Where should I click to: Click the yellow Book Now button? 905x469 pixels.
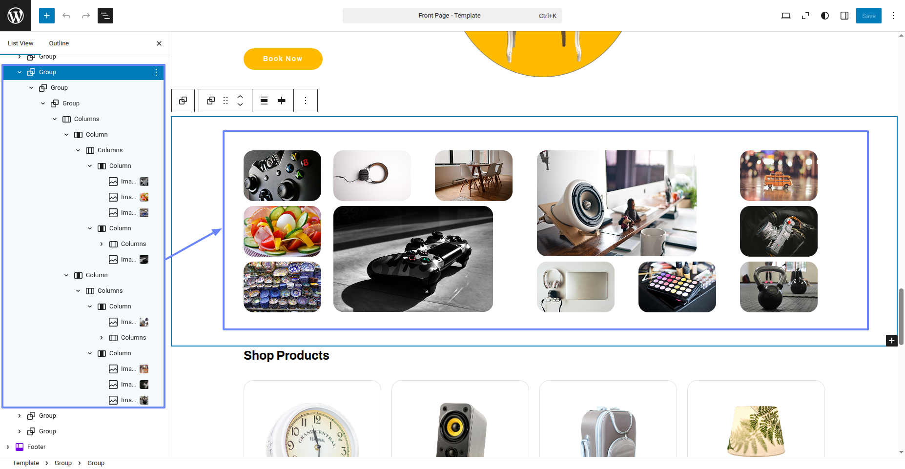coord(283,59)
